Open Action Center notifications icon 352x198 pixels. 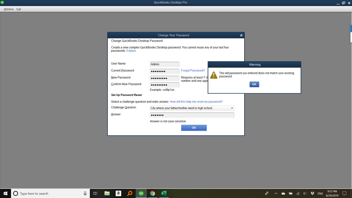[x=345, y=193]
